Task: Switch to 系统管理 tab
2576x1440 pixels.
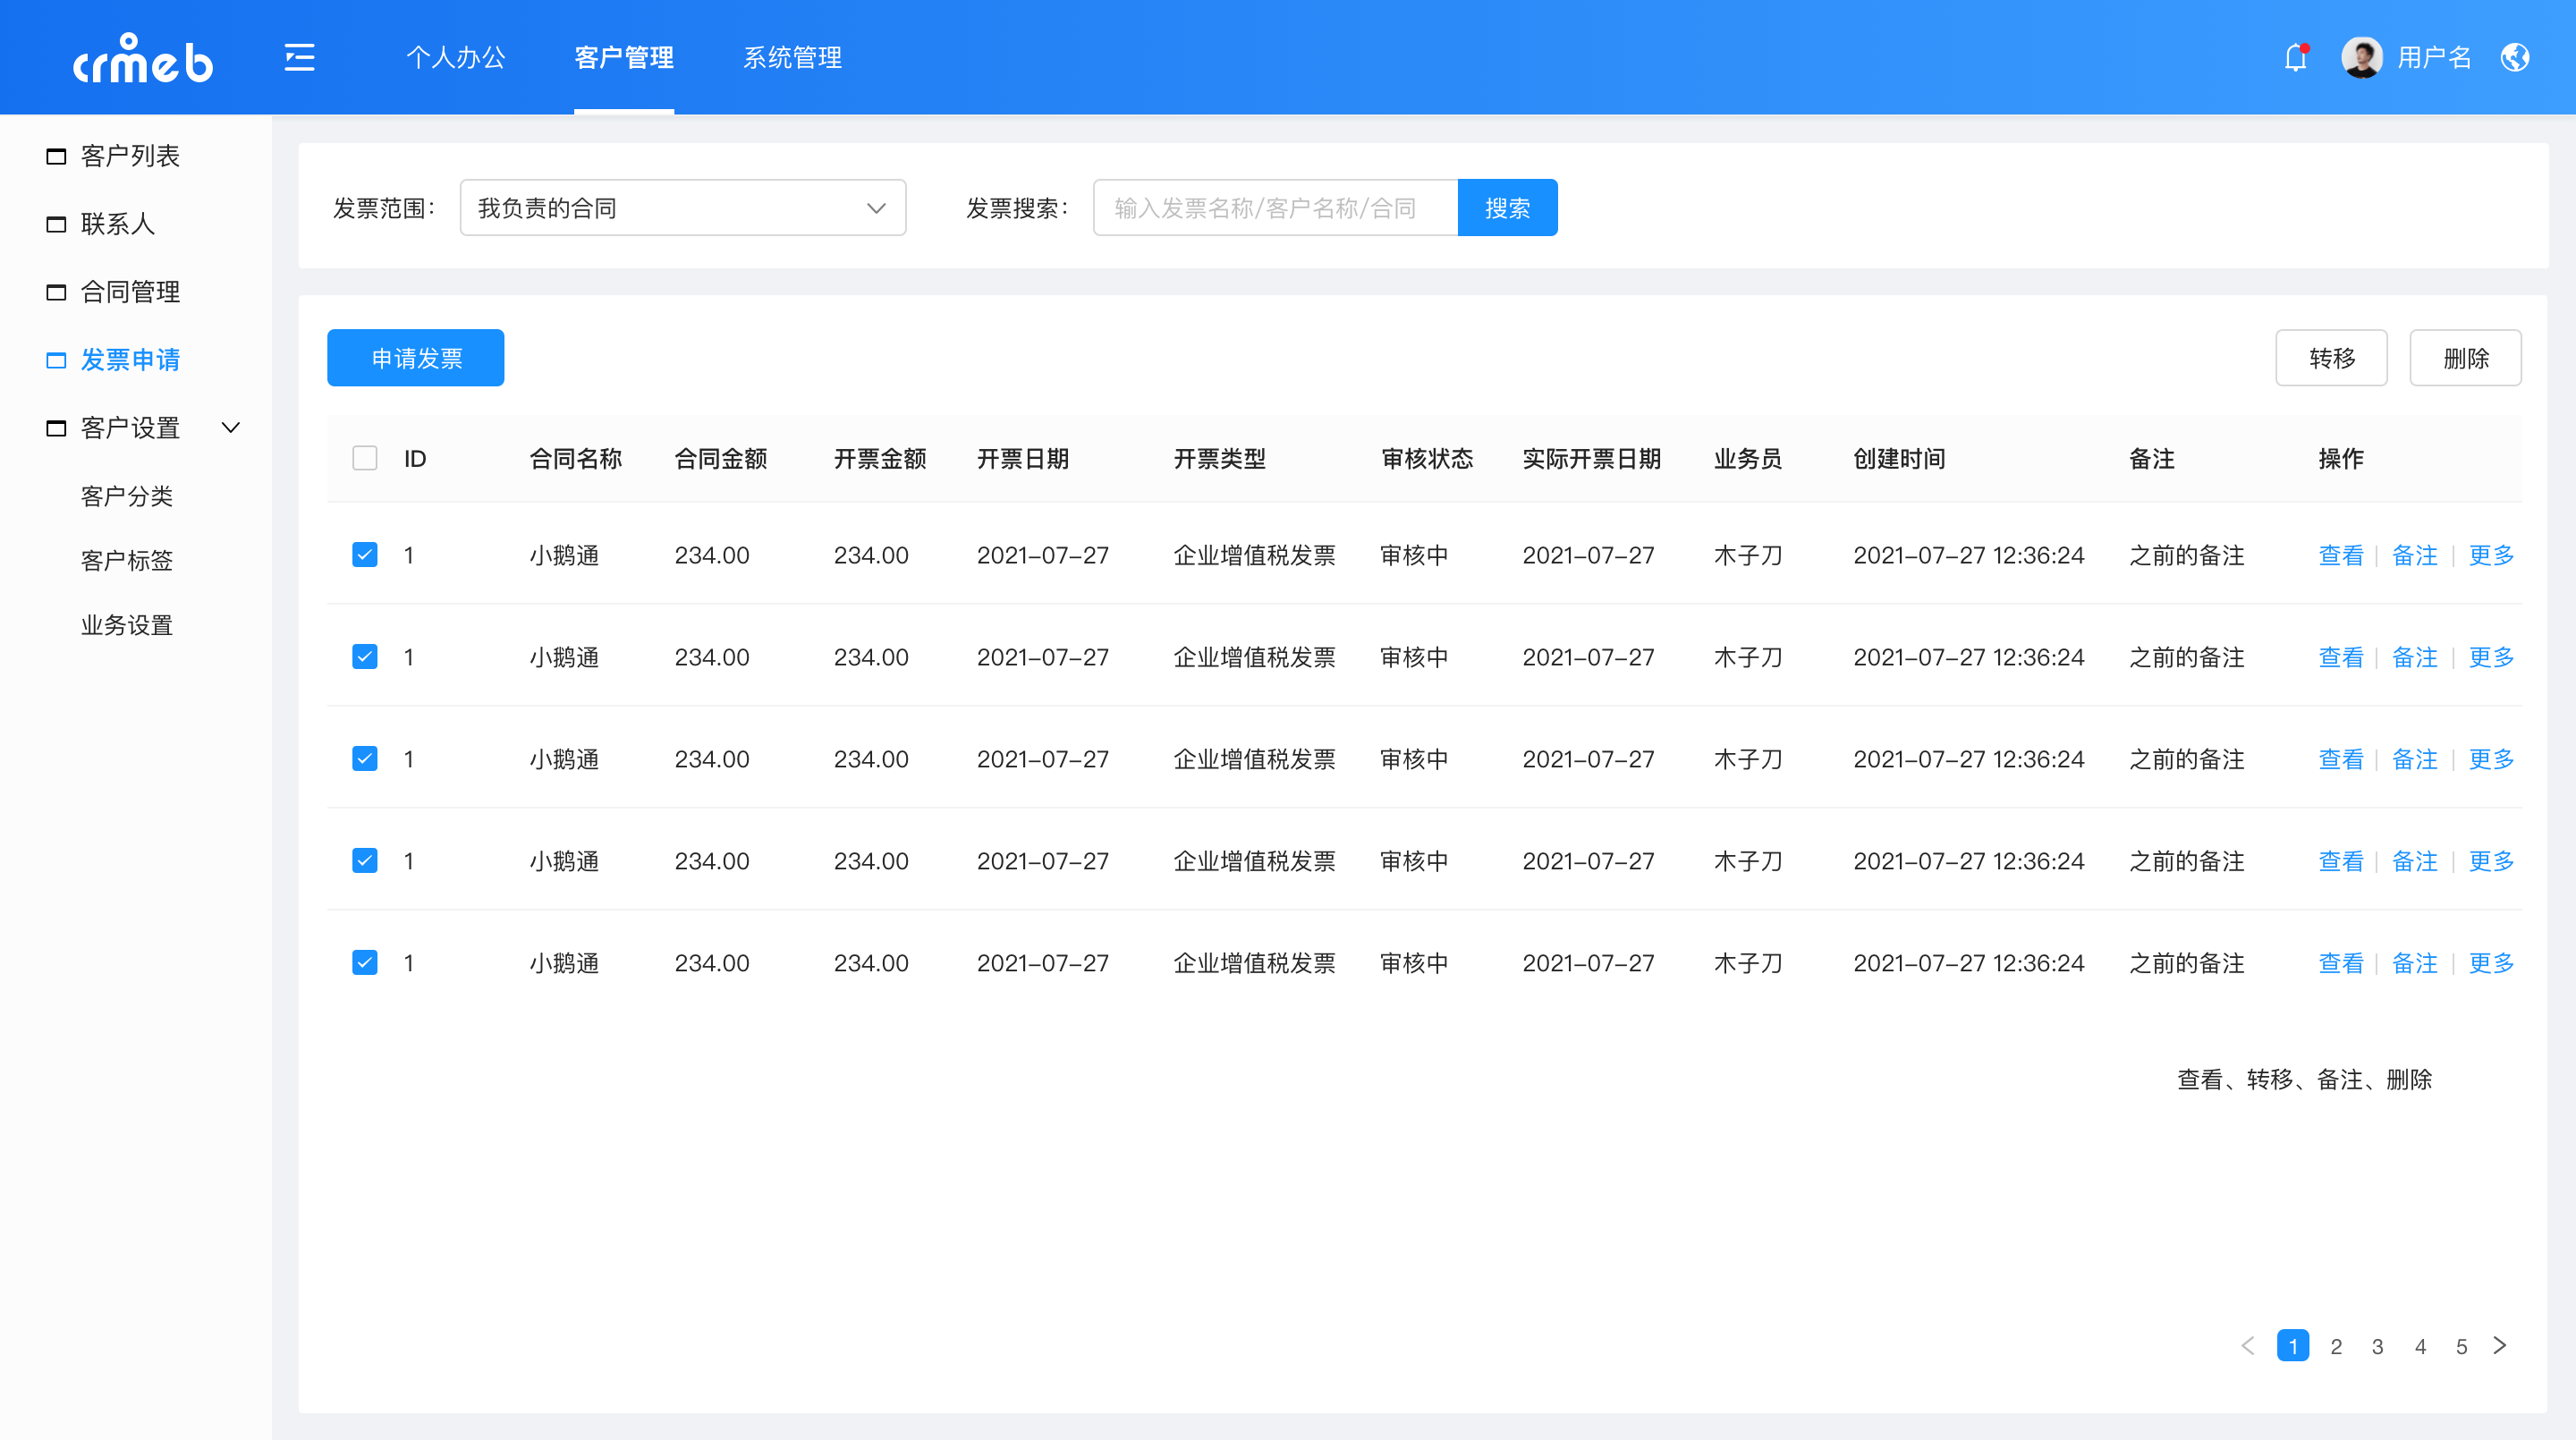Action: [x=792, y=58]
